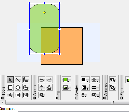Select the Ellipse tool
This screenshot has height=112, width=129.
[x=18, y=87]
